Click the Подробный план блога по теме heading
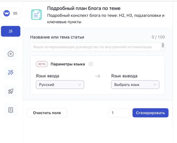This screenshot has height=143, width=177. click(84, 8)
